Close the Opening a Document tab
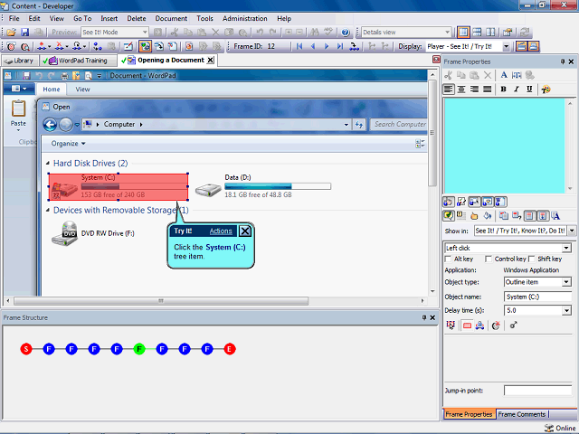The image size is (579, 434). pyautogui.click(x=210, y=61)
